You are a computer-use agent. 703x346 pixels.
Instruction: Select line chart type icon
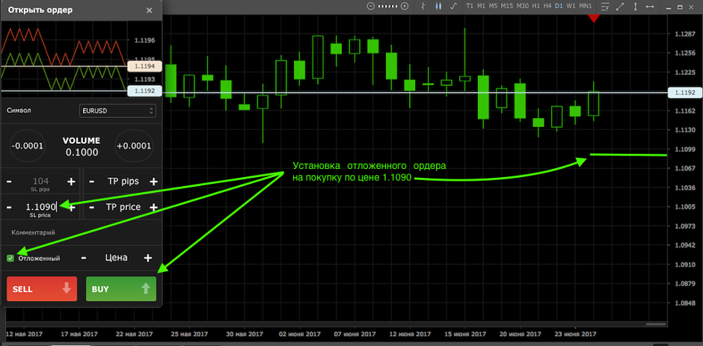click(454, 6)
